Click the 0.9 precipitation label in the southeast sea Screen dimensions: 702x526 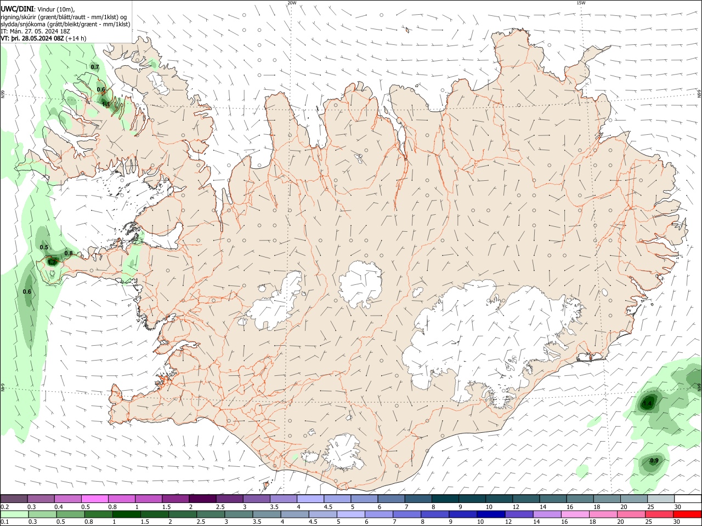654,461
